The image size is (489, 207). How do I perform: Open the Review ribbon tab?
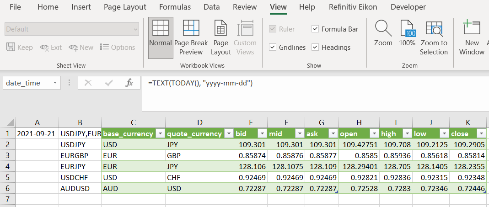coord(245,7)
